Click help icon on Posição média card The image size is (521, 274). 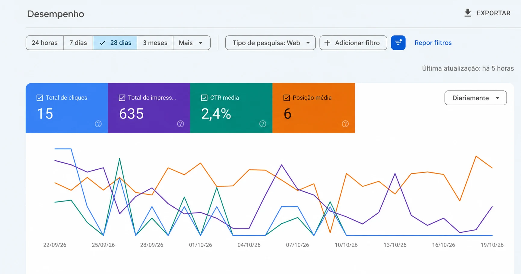click(345, 124)
